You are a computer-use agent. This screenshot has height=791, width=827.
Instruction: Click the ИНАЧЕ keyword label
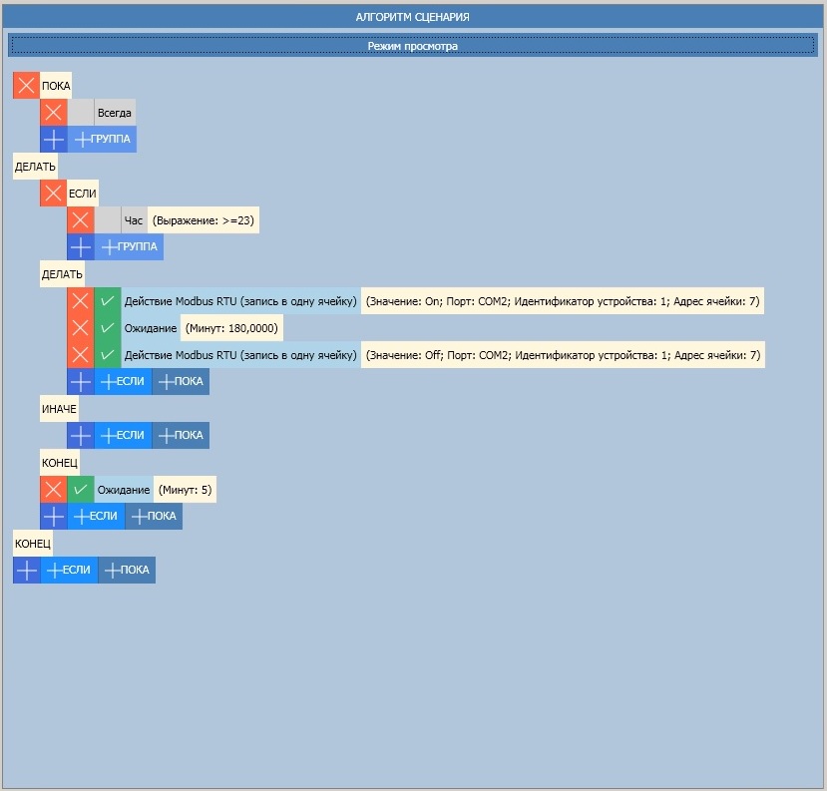[59, 409]
